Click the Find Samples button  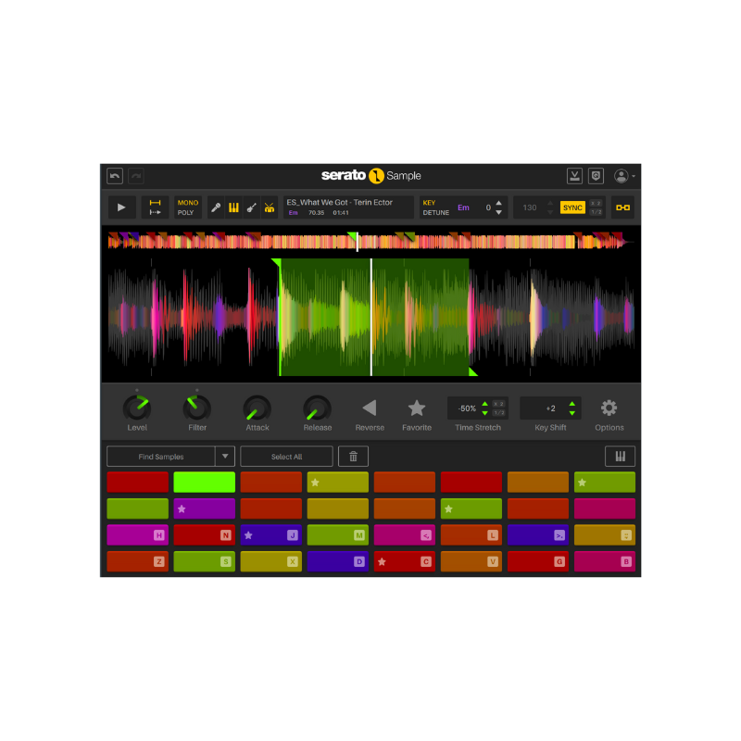pos(161,457)
